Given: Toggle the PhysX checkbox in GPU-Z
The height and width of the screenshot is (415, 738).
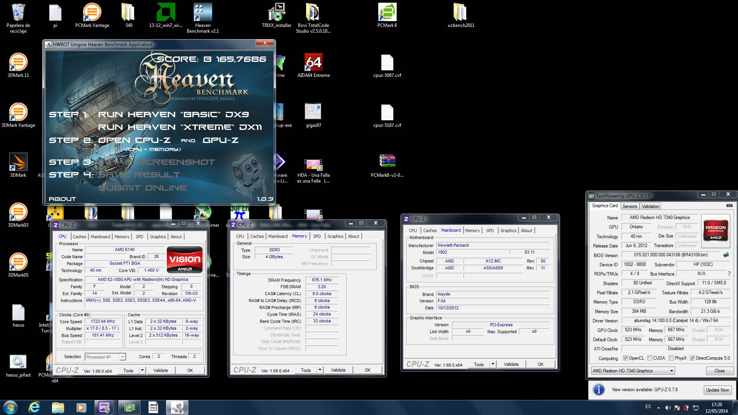Looking at the screenshot, I should [x=671, y=358].
